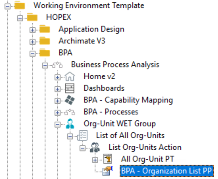Expand the Home v2 node
Screen dimensions: 218x179
coord(57,77)
